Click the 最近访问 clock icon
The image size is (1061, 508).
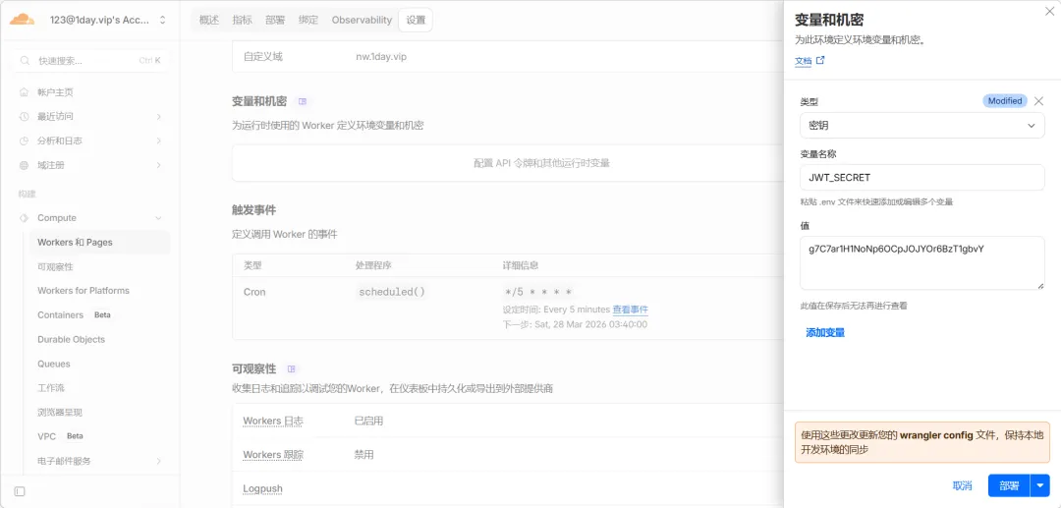25,117
